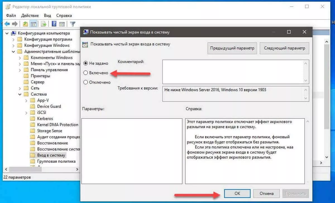Image resolution: width=335 pixels, height=203 pixels.
Task: Confirm with the OK button
Action: coord(237,193)
